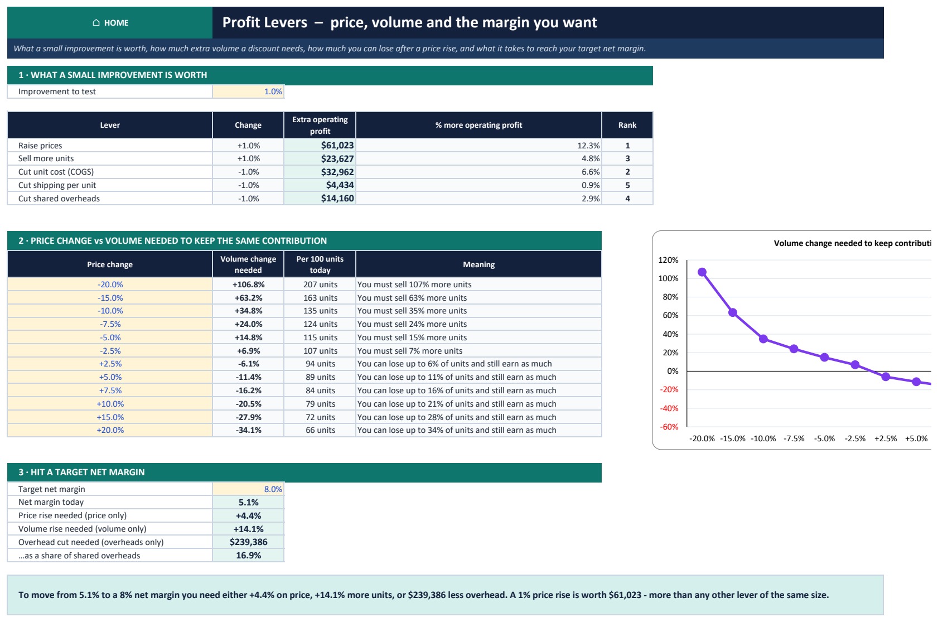
Task: Click the Net margin today 5.1% value
Action: click(x=248, y=502)
